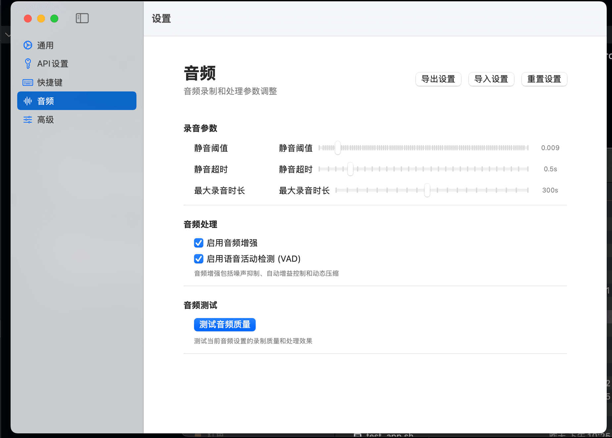This screenshot has height=438, width=612.
Task: Click the keyboard icon beside 快捷键
Action: pos(28,82)
